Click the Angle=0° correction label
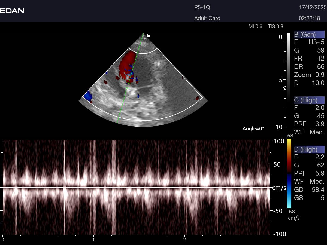 pos(253,129)
